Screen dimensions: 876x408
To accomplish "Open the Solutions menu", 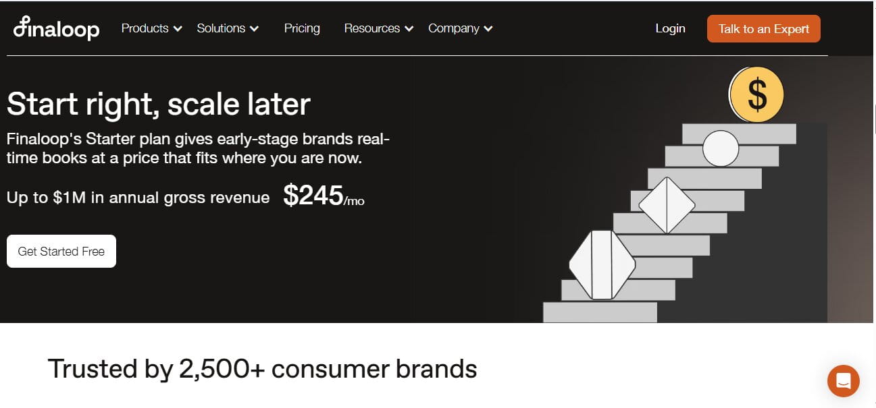I will click(221, 28).
